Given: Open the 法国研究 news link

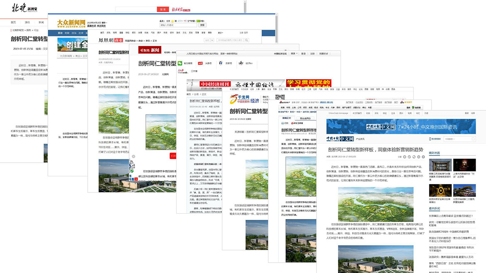Looking at the screenshot, I should pyautogui.click(x=451, y=257).
